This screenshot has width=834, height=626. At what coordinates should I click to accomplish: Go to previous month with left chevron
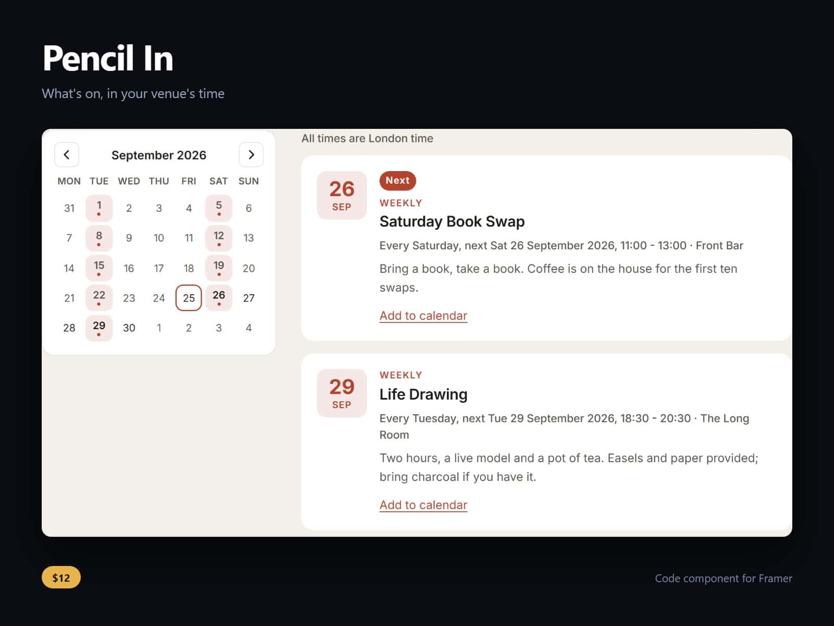[67, 154]
